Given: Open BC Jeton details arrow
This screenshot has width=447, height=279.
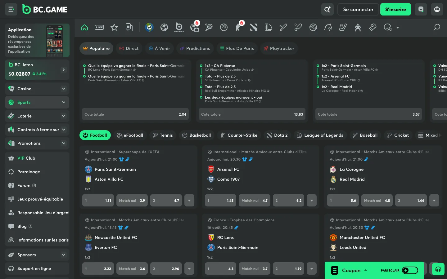Looking at the screenshot, I should (63, 70).
